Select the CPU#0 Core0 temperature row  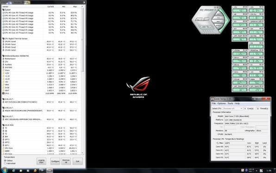40,41
